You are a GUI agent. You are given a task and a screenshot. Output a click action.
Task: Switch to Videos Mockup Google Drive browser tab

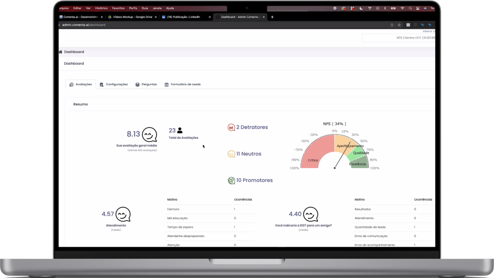point(133,17)
